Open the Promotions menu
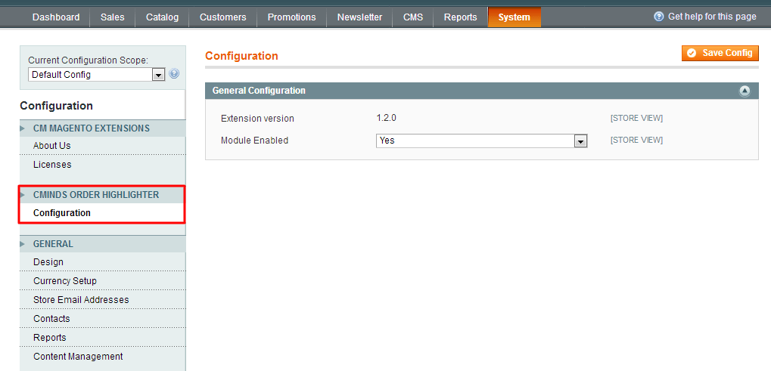This screenshot has height=371, width=771. pos(291,17)
